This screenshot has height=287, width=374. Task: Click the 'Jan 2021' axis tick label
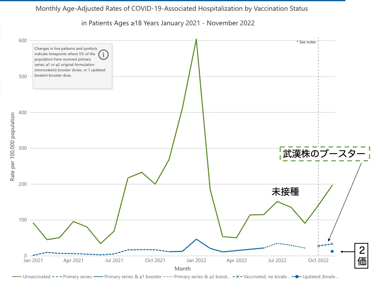pyautogui.click(x=33, y=260)
